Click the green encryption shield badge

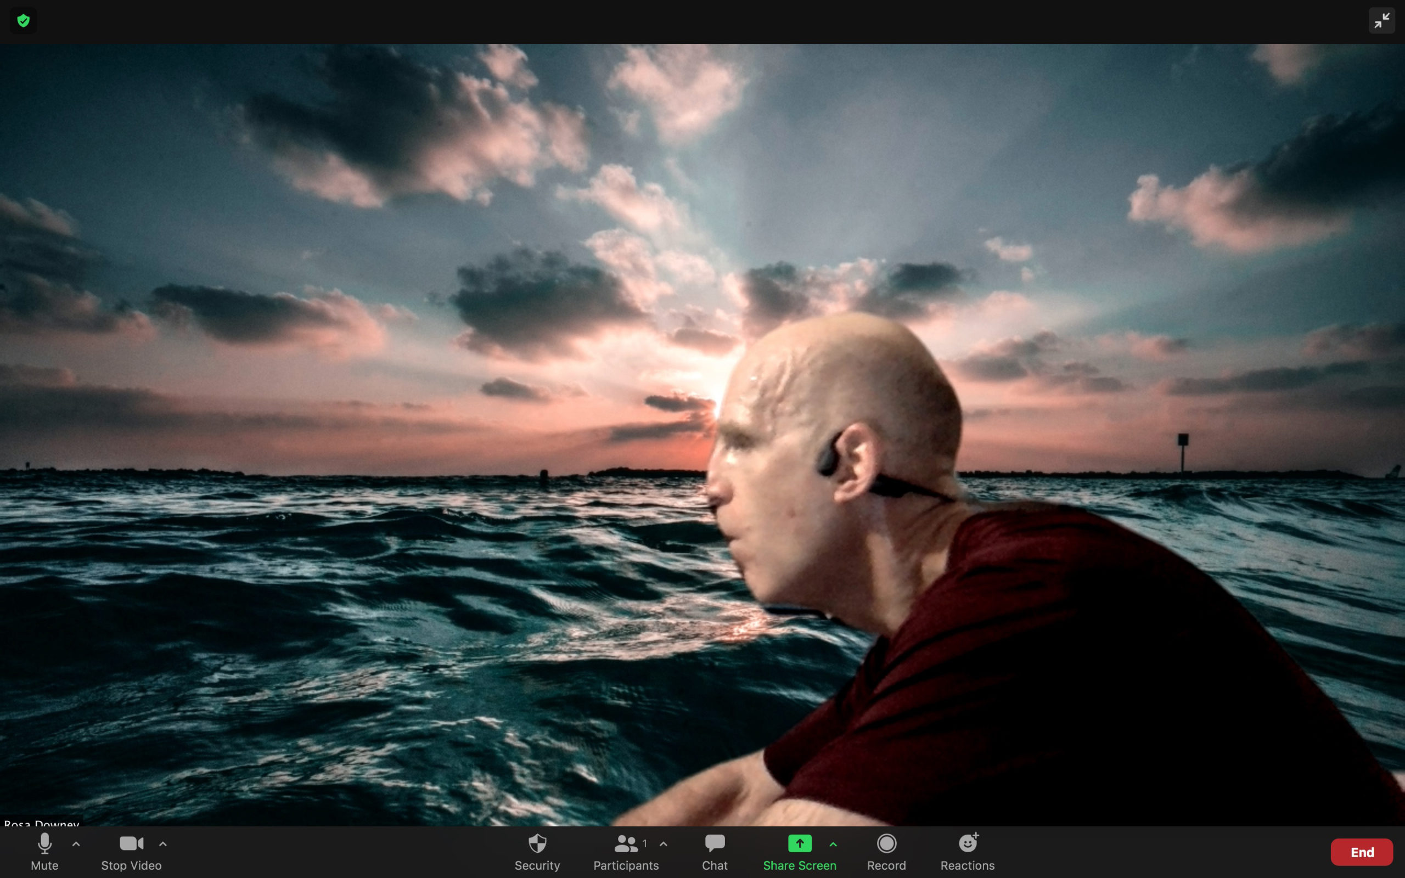[24, 20]
